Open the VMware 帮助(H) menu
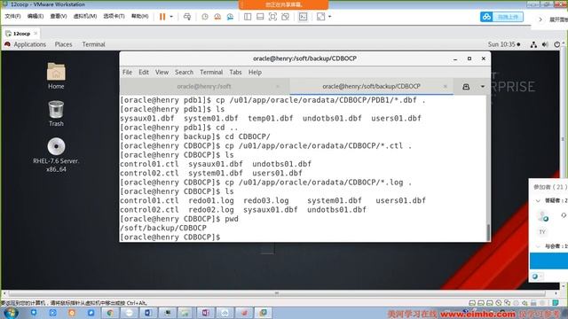This screenshot has width=568, height=319. [x=140, y=16]
